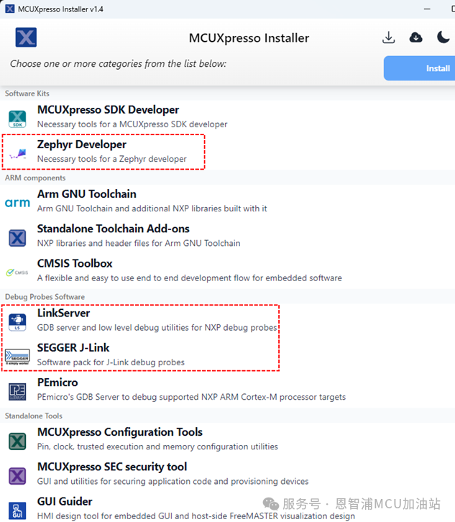Click the ARM components section header

35,178
